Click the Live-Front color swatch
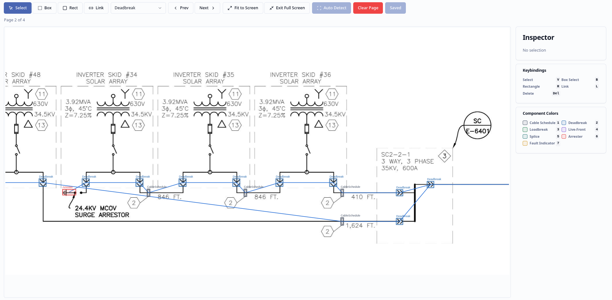612x300 pixels. click(x=564, y=129)
